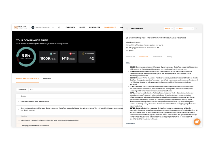
Task: Collapse the Communicates System Changes row
Action: tap(18, 109)
